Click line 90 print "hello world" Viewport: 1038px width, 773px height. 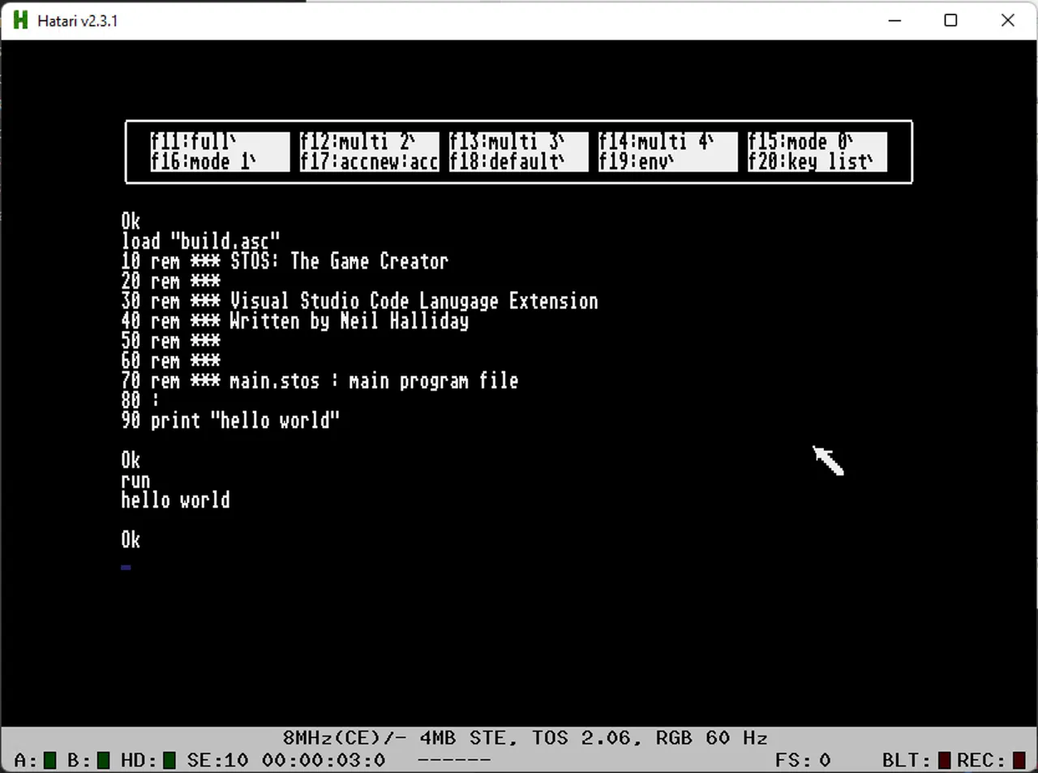[x=230, y=420]
